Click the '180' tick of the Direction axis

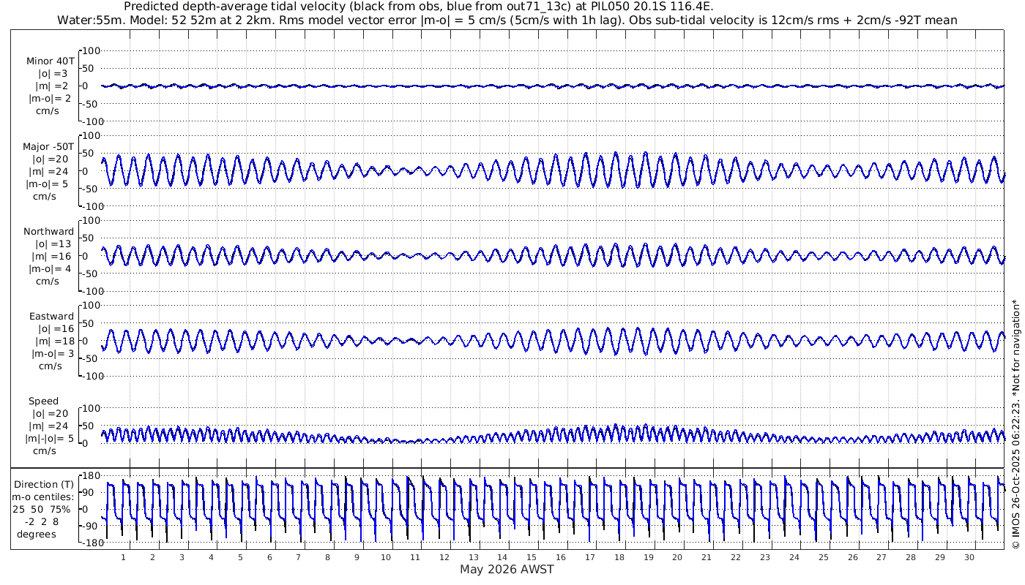(90, 475)
